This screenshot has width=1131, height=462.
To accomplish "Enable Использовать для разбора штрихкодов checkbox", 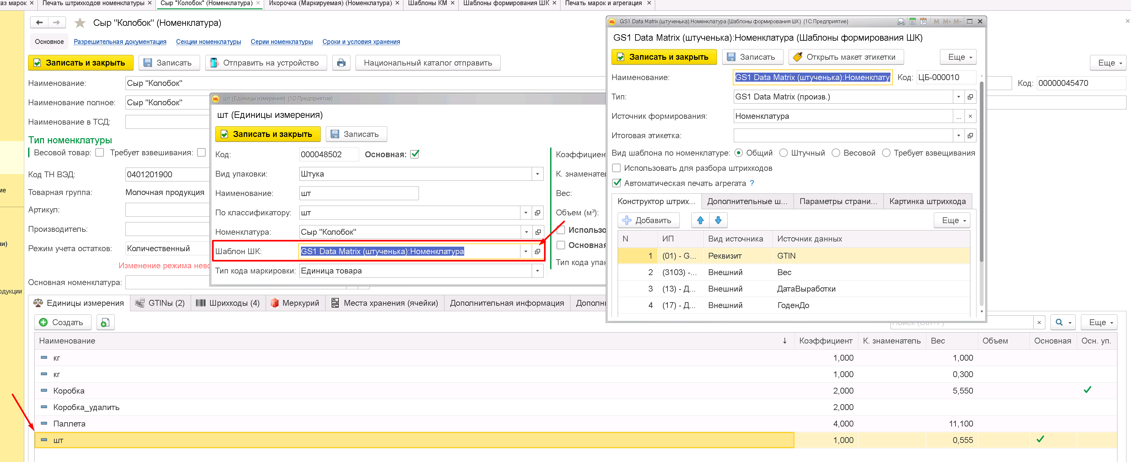I will coord(616,168).
